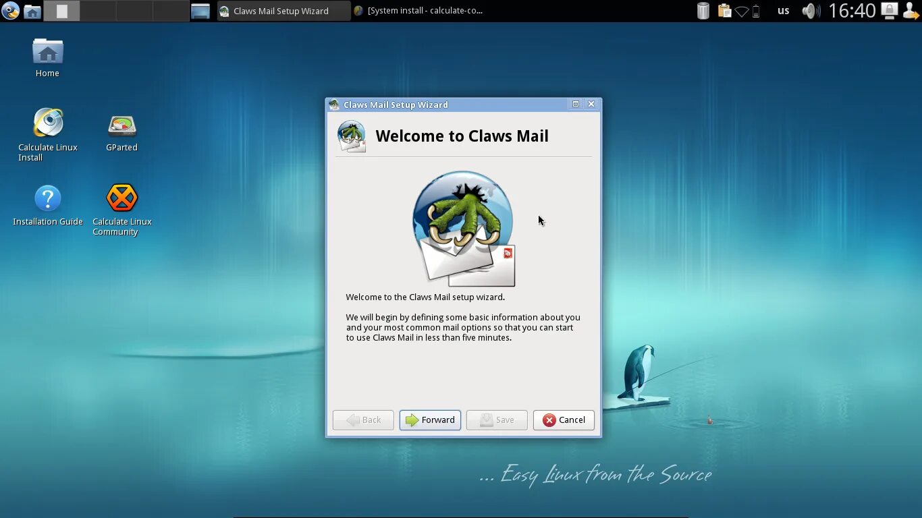Image resolution: width=922 pixels, height=518 pixels.
Task: Select System install taskbar entry
Action: coord(418,11)
